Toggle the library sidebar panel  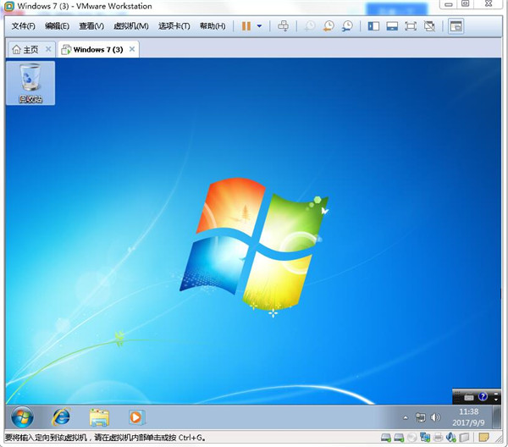373,26
